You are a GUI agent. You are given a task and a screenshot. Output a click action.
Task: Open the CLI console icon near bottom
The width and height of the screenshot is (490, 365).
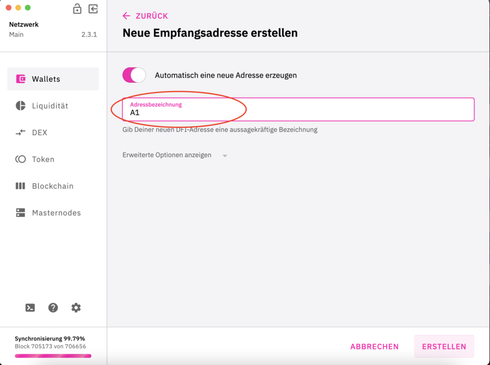30,307
